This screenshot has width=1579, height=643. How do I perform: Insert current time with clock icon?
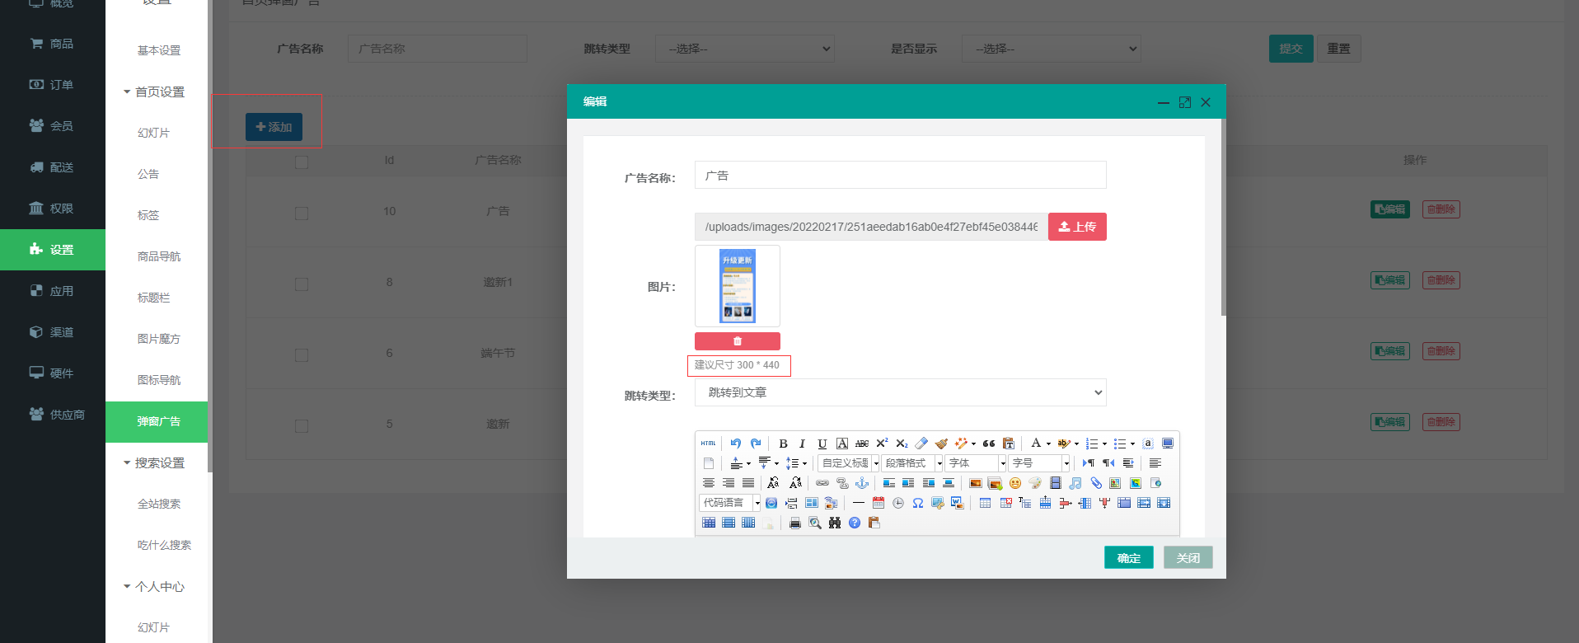(x=898, y=503)
